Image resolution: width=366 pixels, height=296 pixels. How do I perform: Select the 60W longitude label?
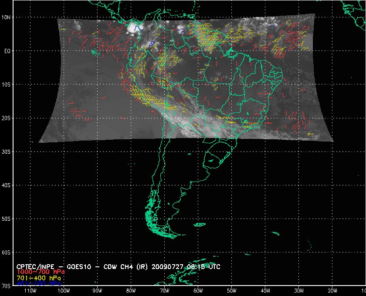click(198, 291)
